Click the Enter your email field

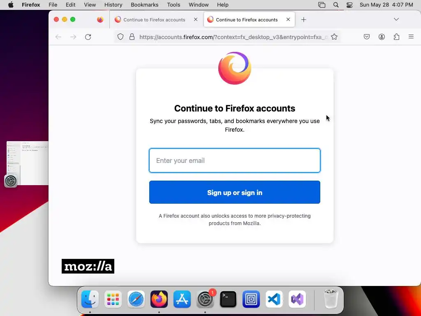[x=235, y=160]
